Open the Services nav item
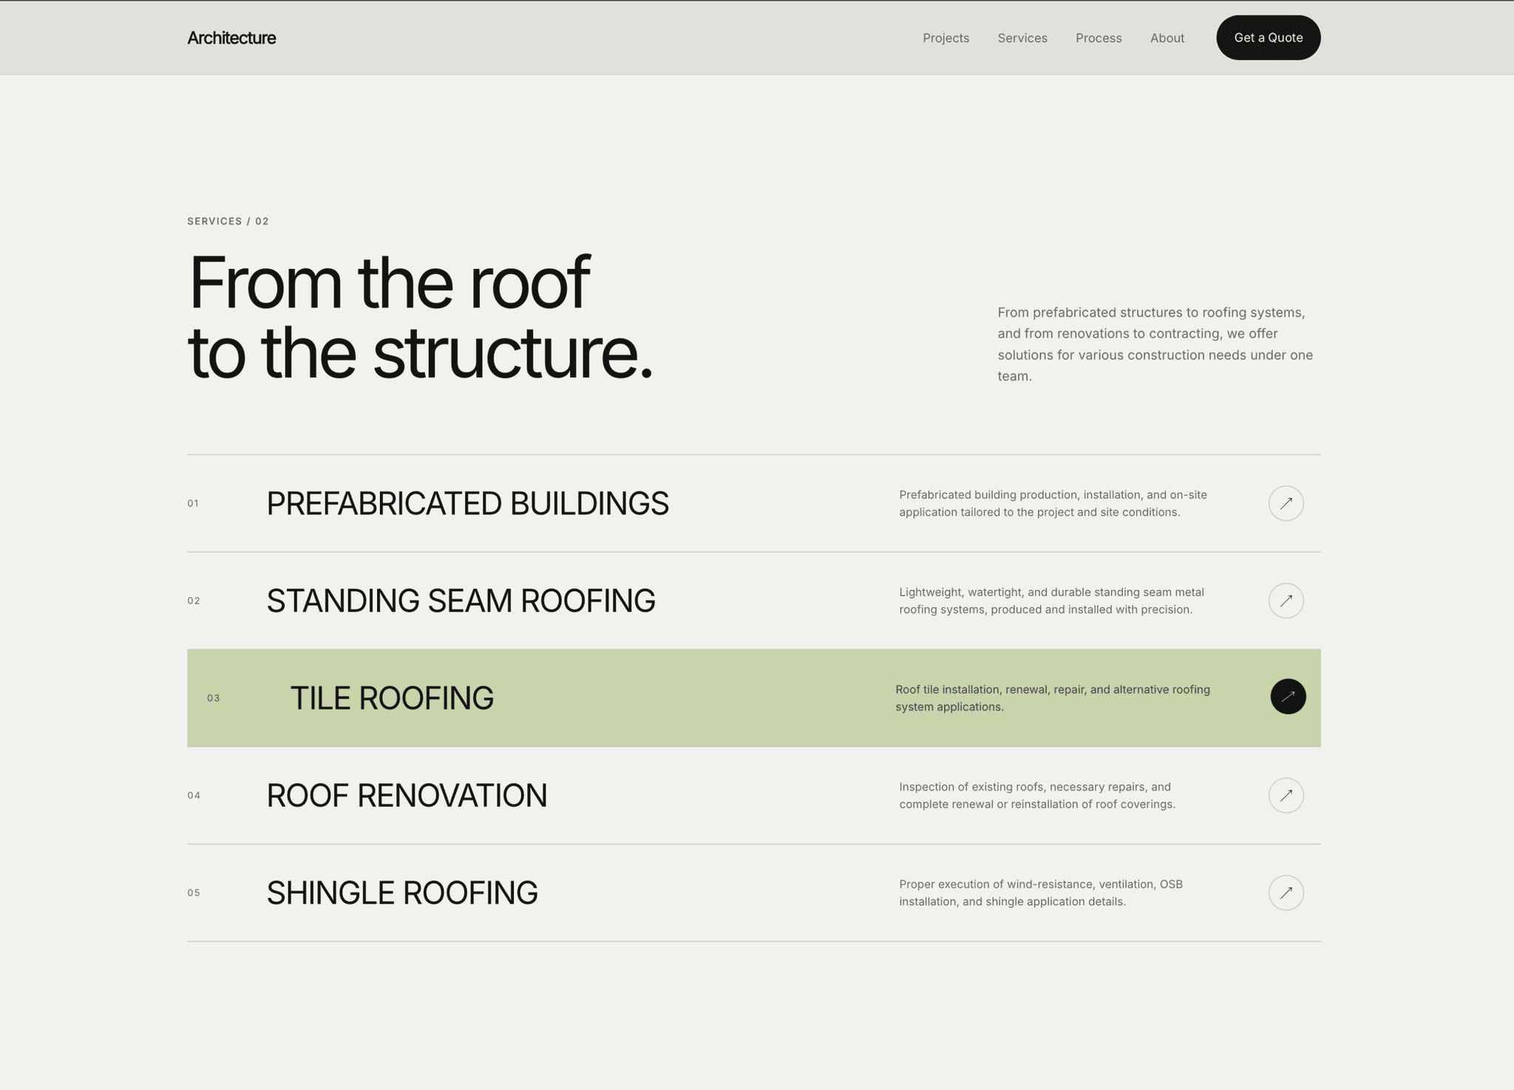The image size is (1514, 1090). click(1022, 38)
